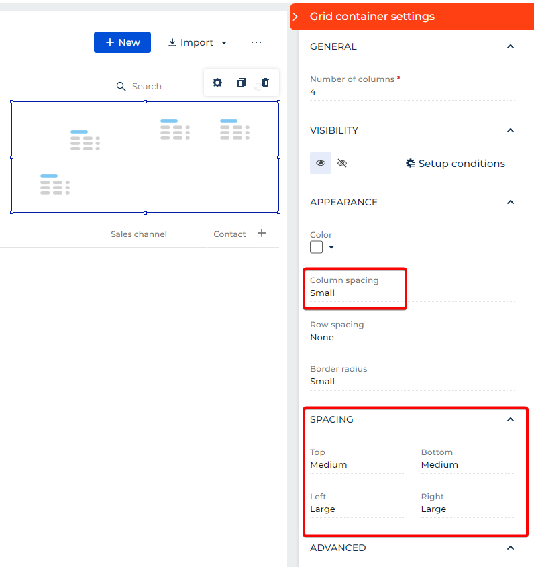
Task: Open the three-dots more actions menu
Action: click(256, 42)
